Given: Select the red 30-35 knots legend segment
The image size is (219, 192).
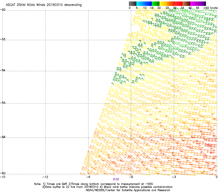Looking at the screenshot, I should tap(179, 4).
